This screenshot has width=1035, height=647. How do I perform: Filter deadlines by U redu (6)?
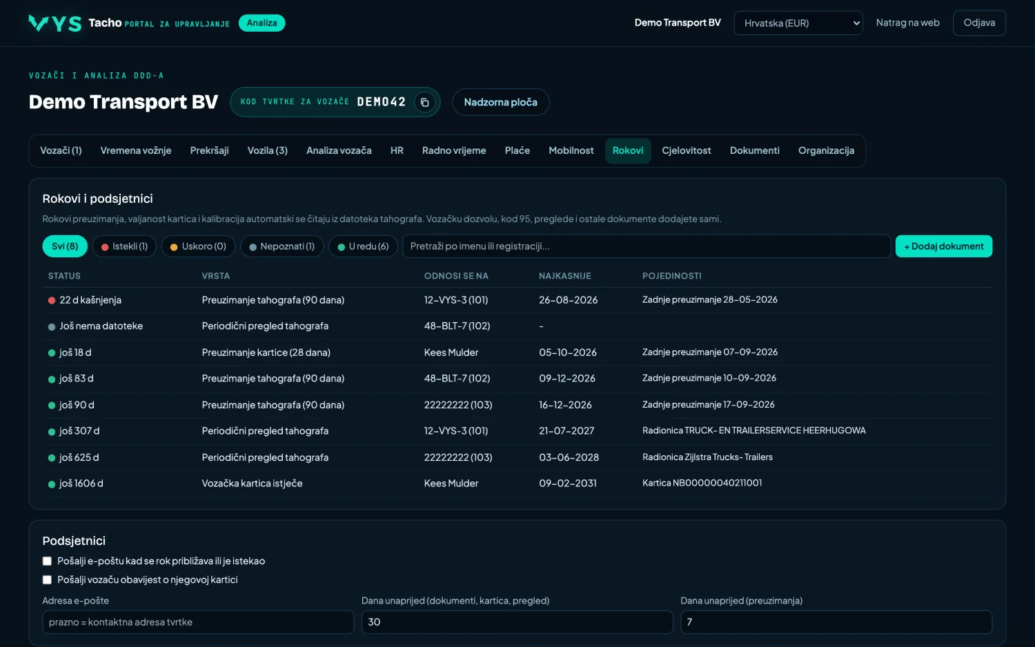point(363,246)
